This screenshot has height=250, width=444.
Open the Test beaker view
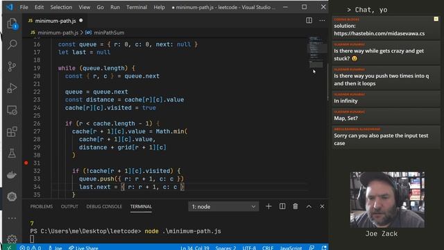coord(12,153)
